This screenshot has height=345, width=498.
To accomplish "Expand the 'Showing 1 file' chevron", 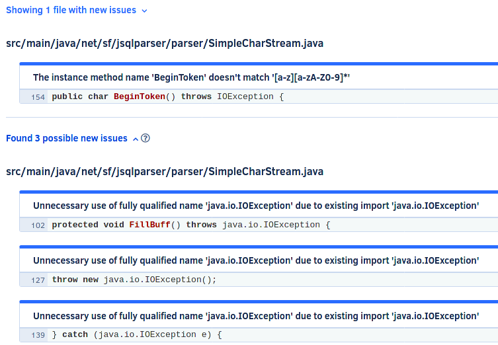I will pos(145,11).
